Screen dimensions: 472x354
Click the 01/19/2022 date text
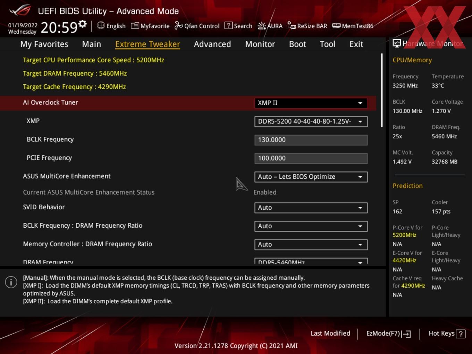23,25
